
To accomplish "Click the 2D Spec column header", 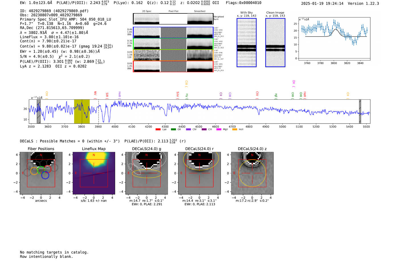I will pyautogui.click(x=147, y=11).
